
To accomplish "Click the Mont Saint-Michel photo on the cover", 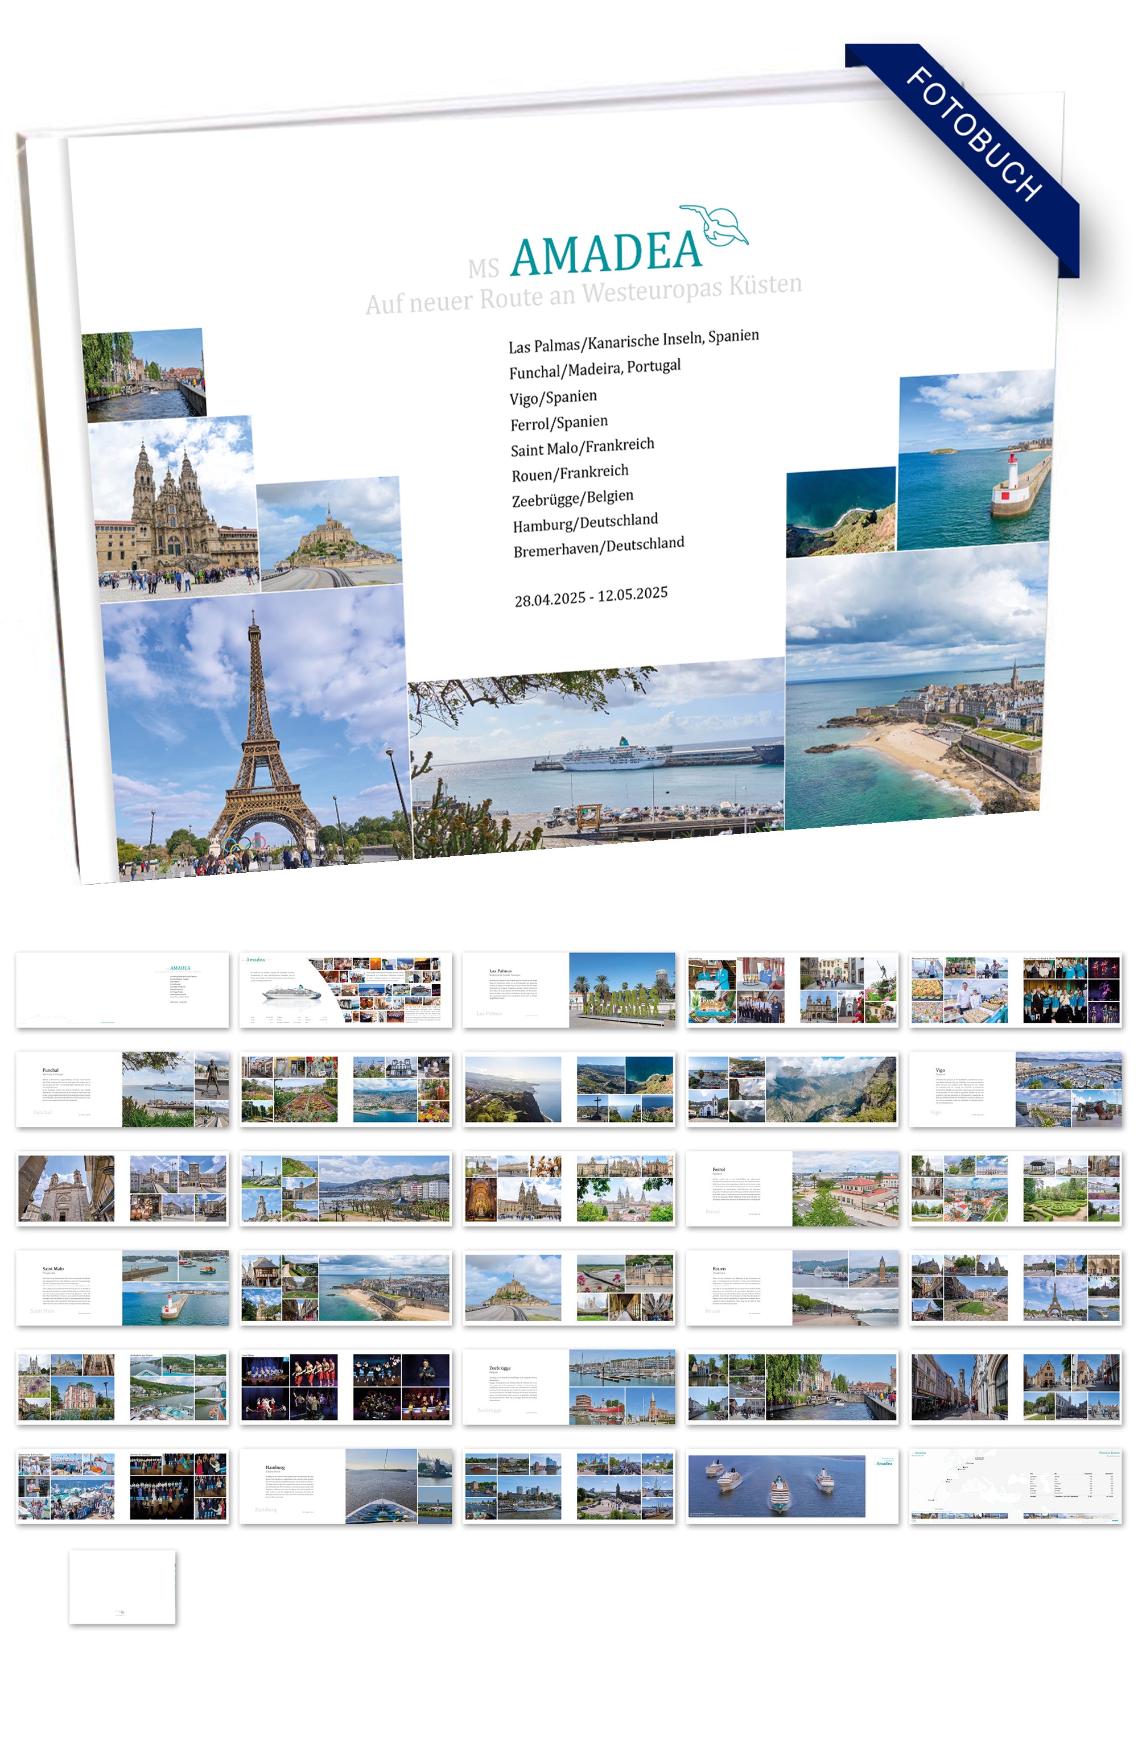I will (x=329, y=534).
